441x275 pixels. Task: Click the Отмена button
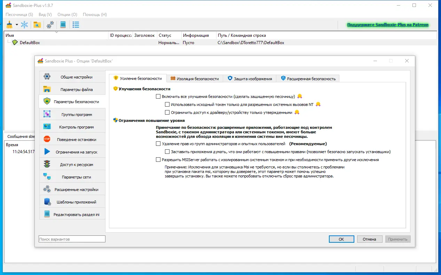[369, 239]
